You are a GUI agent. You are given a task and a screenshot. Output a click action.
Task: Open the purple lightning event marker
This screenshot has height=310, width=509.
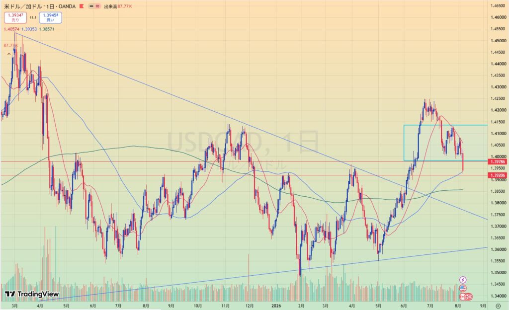(463, 280)
